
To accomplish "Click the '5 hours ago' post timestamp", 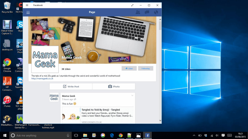I will click(68, 99).
